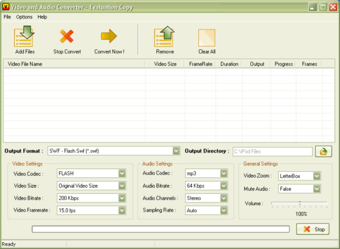The width and height of the screenshot is (340, 249).
Task: Browse output directory with folder icon
Action: pos(324,151)
